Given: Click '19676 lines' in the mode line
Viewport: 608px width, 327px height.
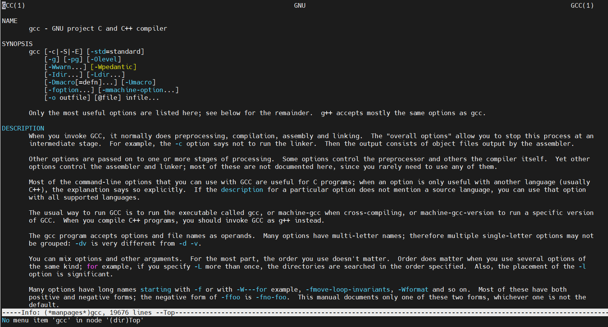Looking at the screenshot, I should (x=131, y=312).
